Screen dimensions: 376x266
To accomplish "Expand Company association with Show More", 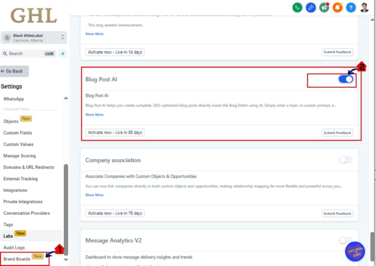I will [x=94, y=195].
